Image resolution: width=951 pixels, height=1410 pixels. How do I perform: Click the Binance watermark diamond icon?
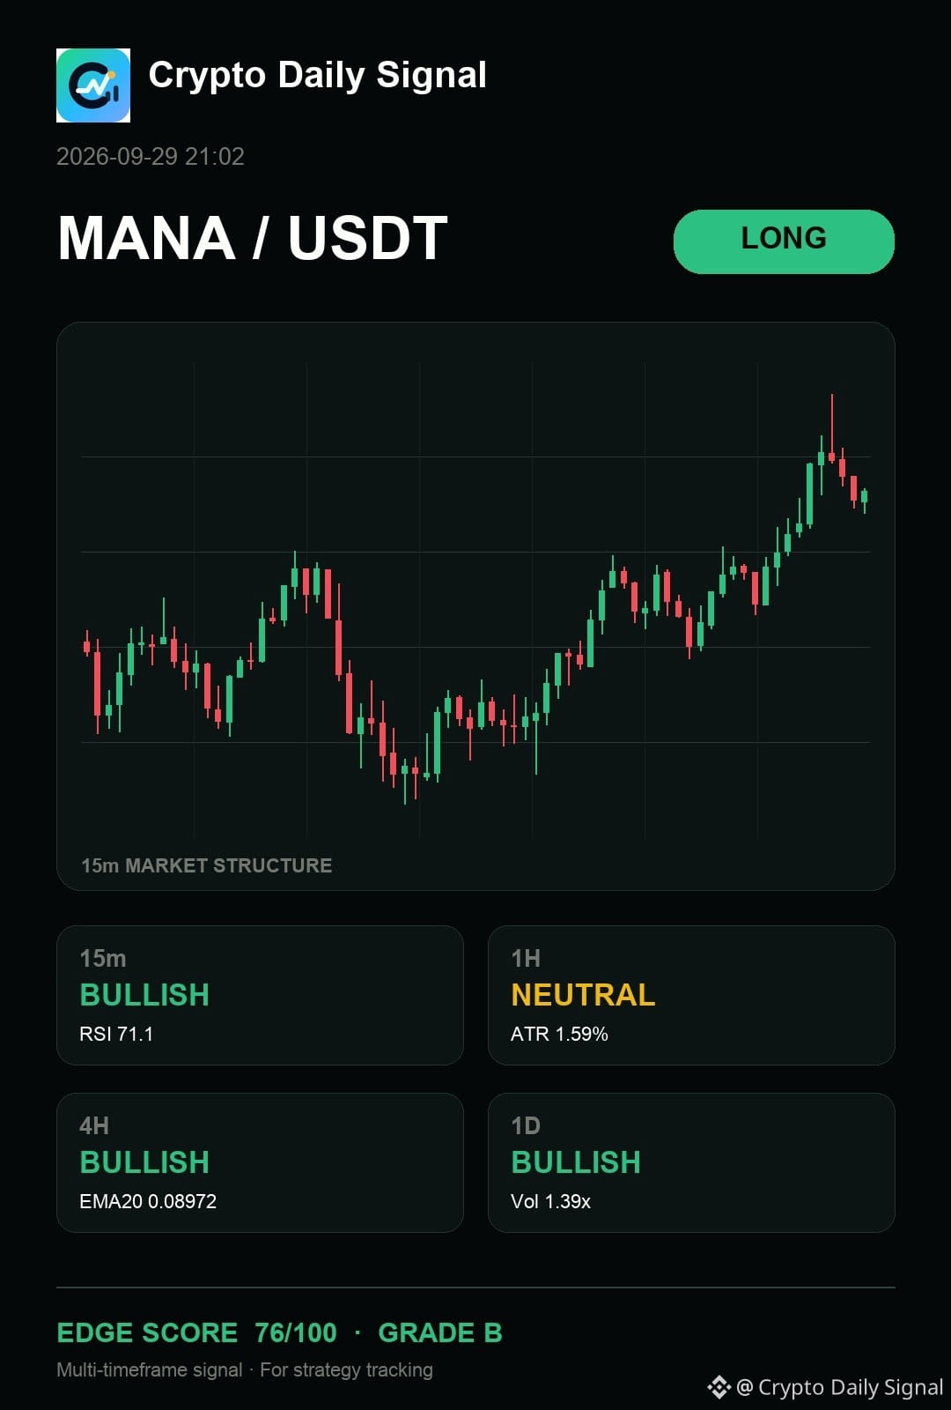(x=719, y=1387)
